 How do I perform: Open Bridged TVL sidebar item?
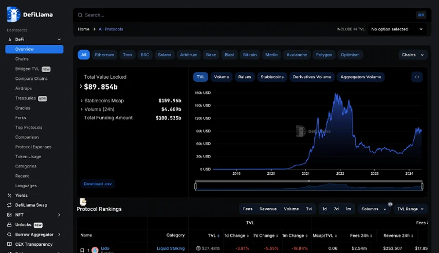tap(33, 69)
